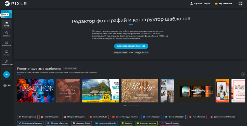Click the Pixlr logo in the header

tap(16, 4)
